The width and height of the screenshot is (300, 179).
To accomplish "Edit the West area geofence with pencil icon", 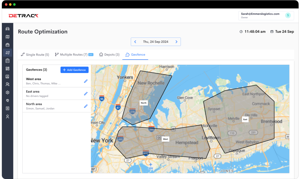I will click(86, 81).
